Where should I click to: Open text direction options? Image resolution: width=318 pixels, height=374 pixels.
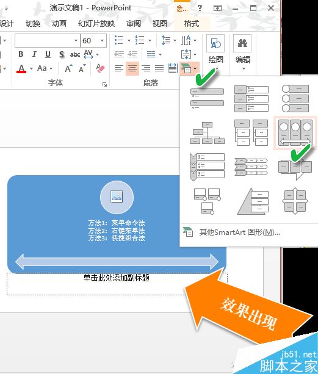tap(189, 40)
